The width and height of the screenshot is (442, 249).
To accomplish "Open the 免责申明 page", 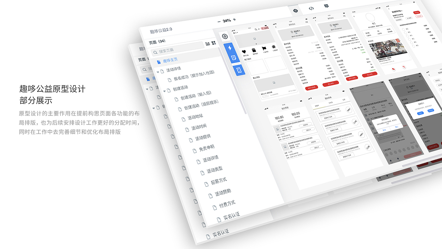I will coord(207,148).
